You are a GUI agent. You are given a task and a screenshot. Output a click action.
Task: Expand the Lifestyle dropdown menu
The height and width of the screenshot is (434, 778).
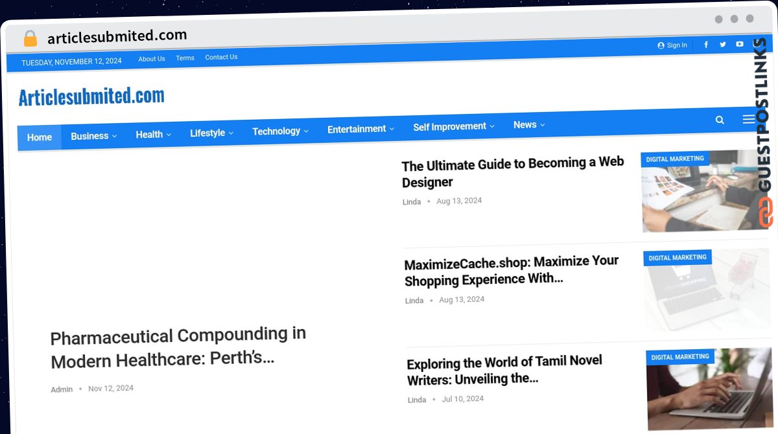pyautogui.click(x=211, y=133)
